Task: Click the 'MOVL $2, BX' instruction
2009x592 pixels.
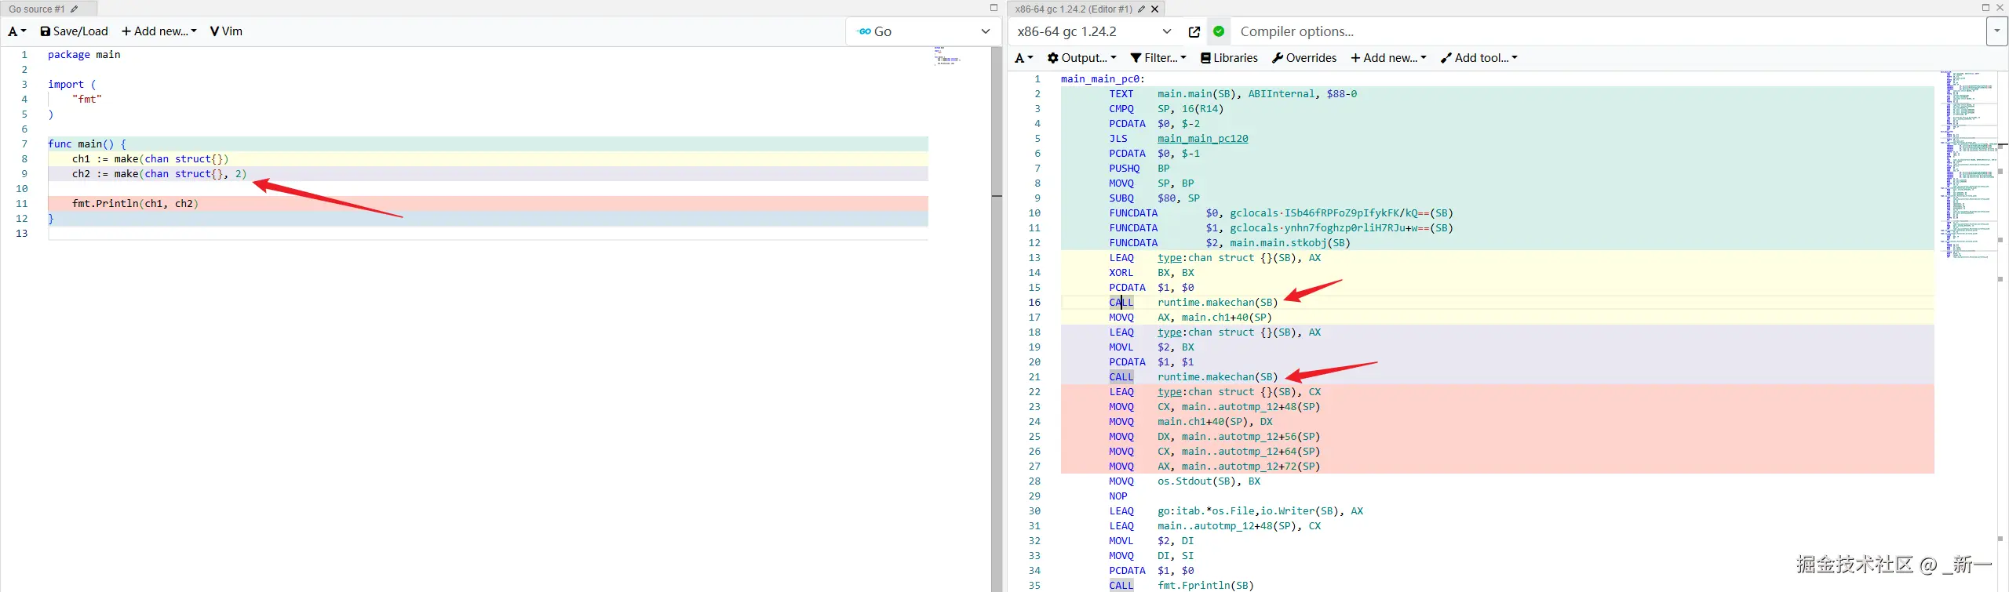Action: (x=1151, y=347)
